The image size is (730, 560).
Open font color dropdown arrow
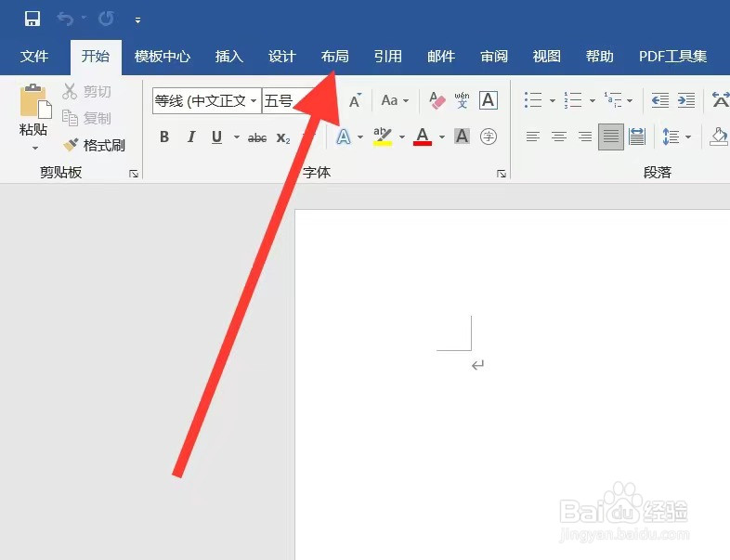(x=442, y=137)
